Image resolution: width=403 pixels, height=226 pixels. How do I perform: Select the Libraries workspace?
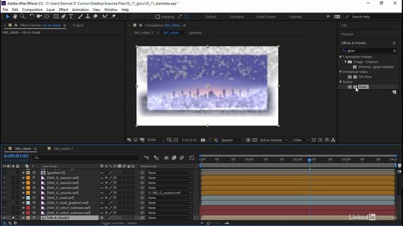click(x=295, y=17)
